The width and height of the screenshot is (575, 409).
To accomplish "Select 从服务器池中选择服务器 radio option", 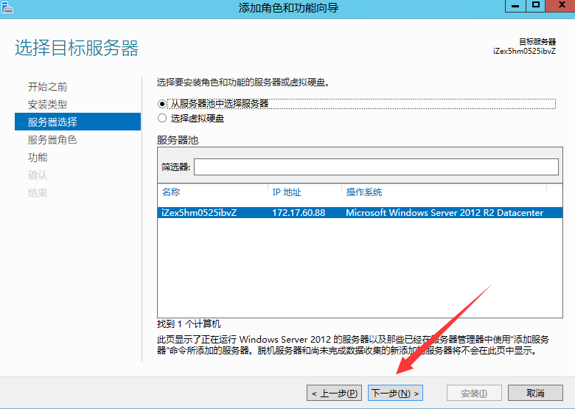I will coord(162,104).
